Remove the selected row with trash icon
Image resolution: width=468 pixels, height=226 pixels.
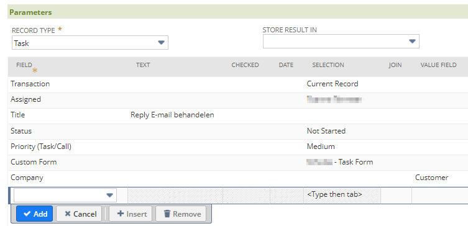click(x=181, y=214)
